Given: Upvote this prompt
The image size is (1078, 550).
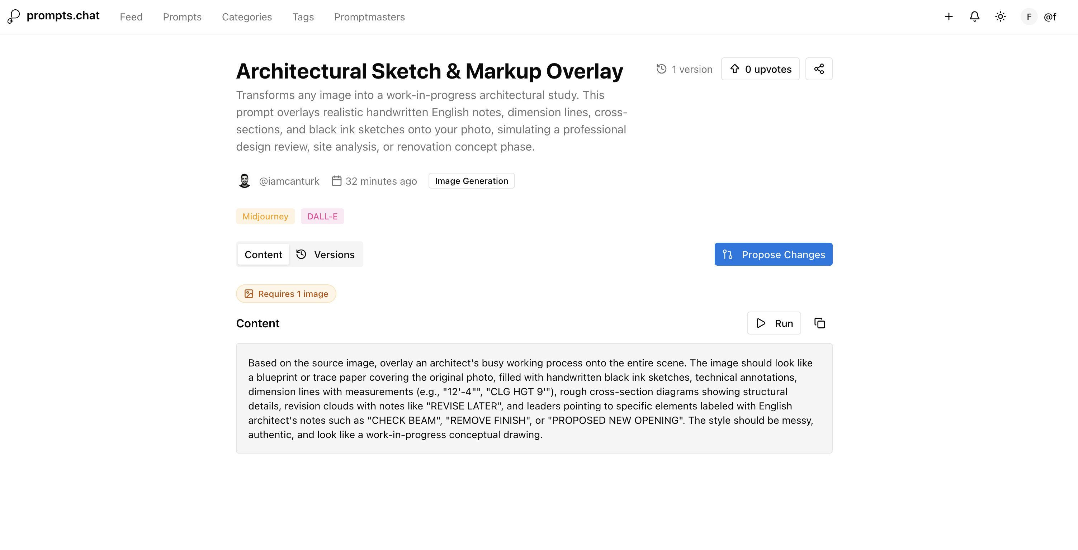Looking at the screenshot, I should [760, 69].
